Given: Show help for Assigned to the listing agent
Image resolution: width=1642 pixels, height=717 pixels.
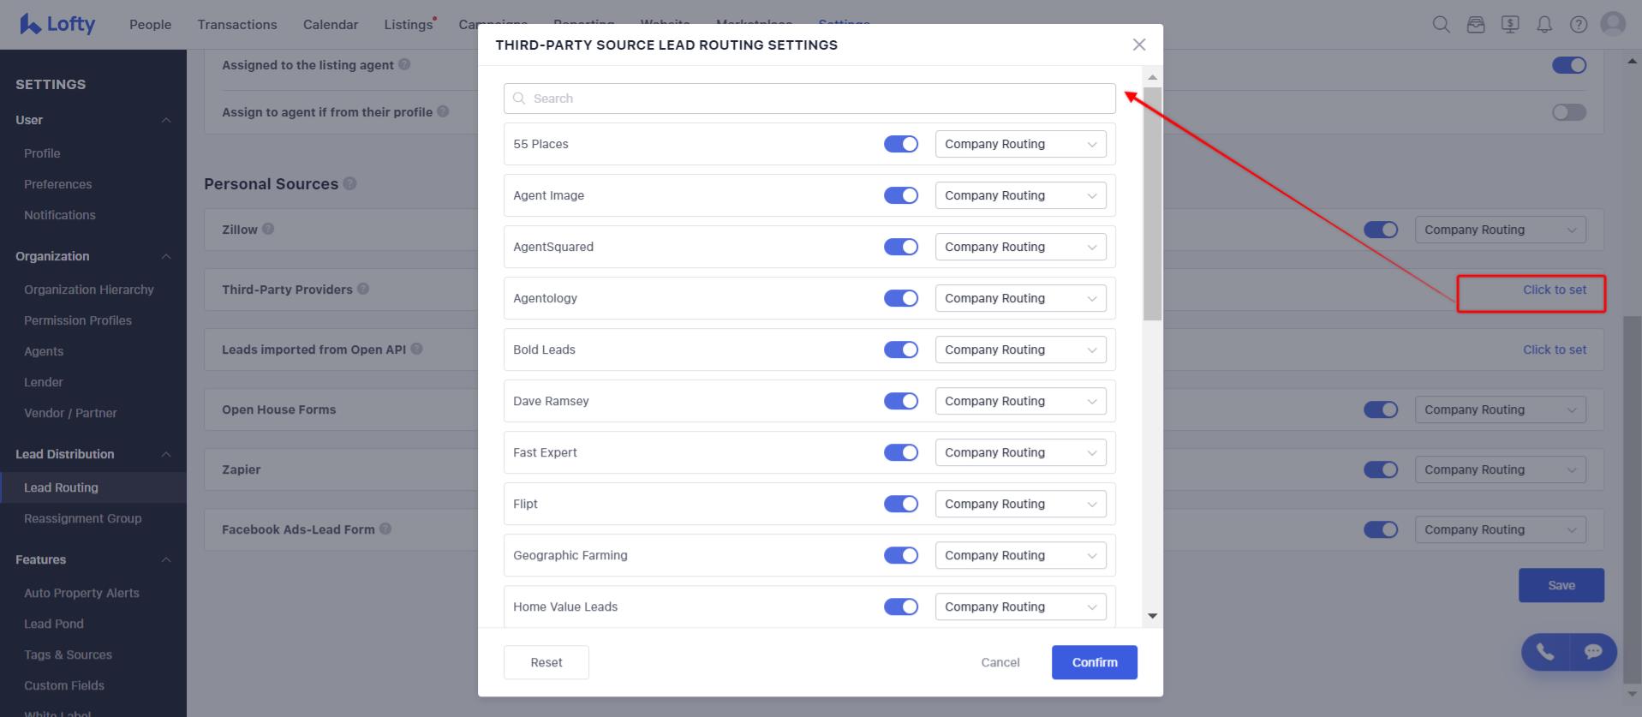Looking at the screenshot, I should (x=404, y=64).
